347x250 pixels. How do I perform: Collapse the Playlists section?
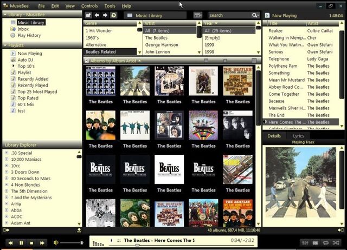click(x=5, y=45)
